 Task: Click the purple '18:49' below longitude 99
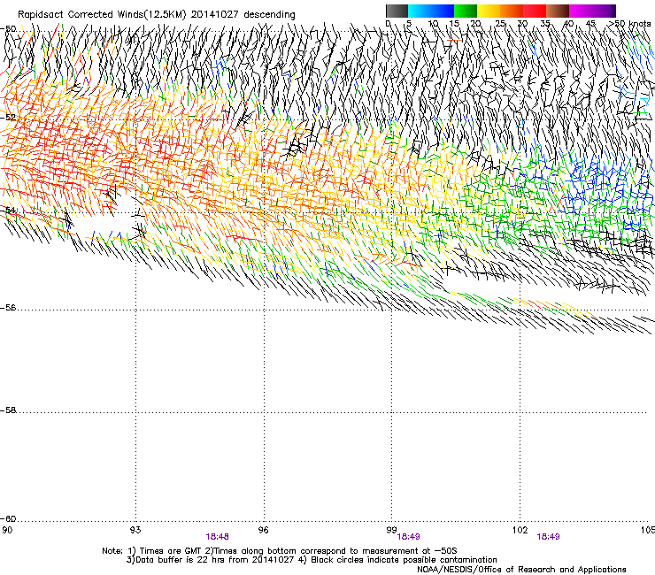pyautogui.click(x=408, y=537)
